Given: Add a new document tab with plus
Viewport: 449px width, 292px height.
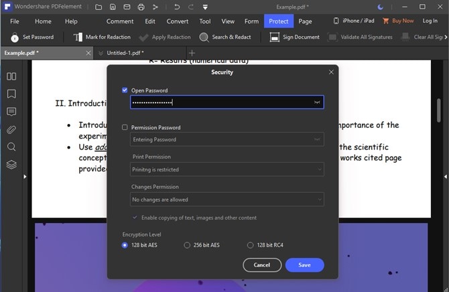Looking at the screenshot, I should tap(192, 53).
